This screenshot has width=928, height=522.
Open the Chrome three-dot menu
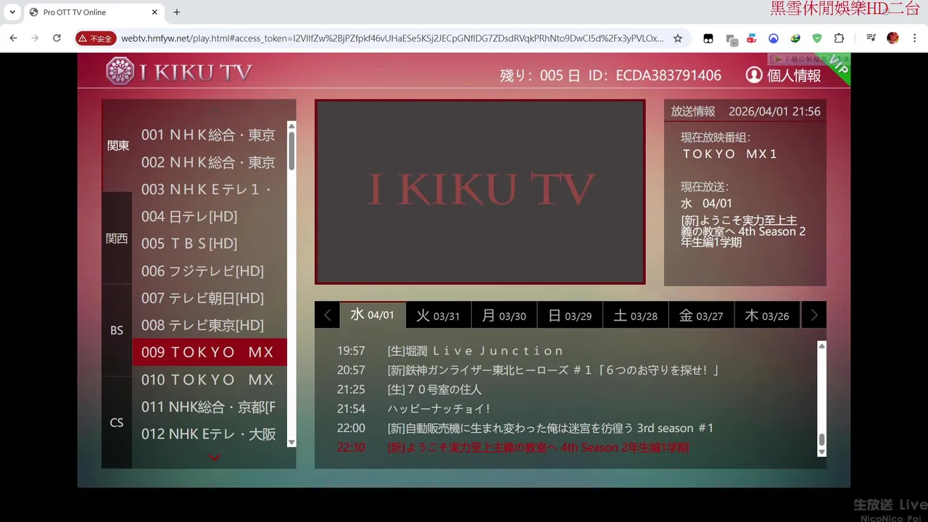pyautogui.click(x=913, y=38)
